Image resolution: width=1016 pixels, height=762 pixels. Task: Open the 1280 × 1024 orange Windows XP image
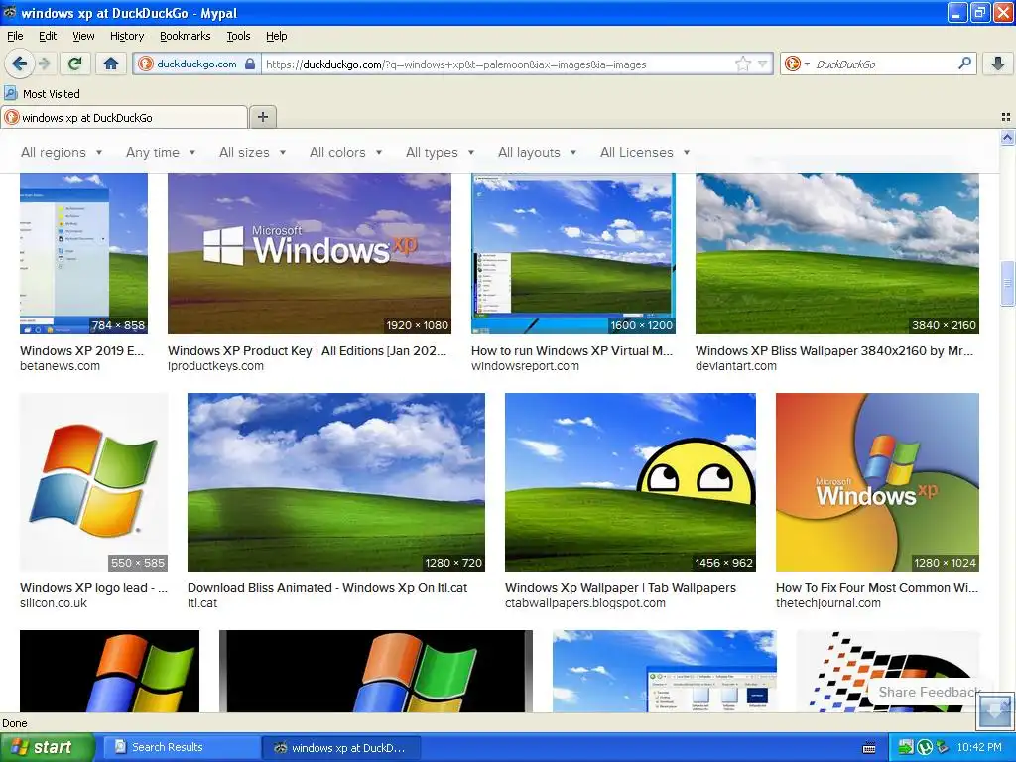(877, 482)
